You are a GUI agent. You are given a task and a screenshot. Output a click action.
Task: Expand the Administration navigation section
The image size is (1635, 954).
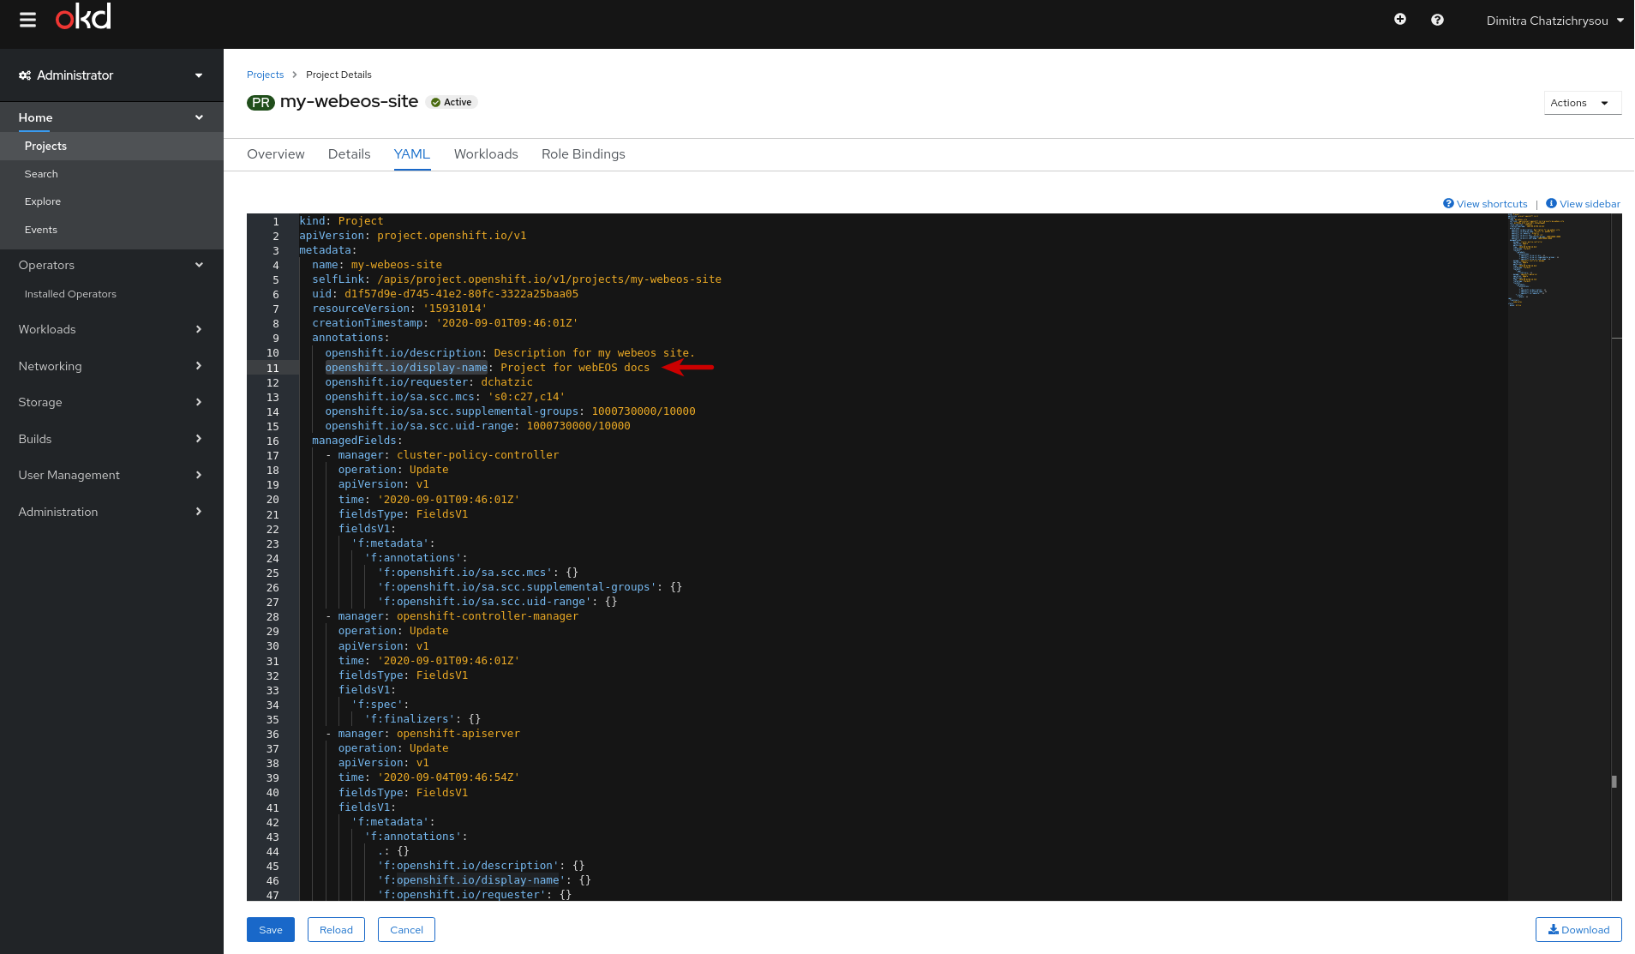click(x=111, y=512)
